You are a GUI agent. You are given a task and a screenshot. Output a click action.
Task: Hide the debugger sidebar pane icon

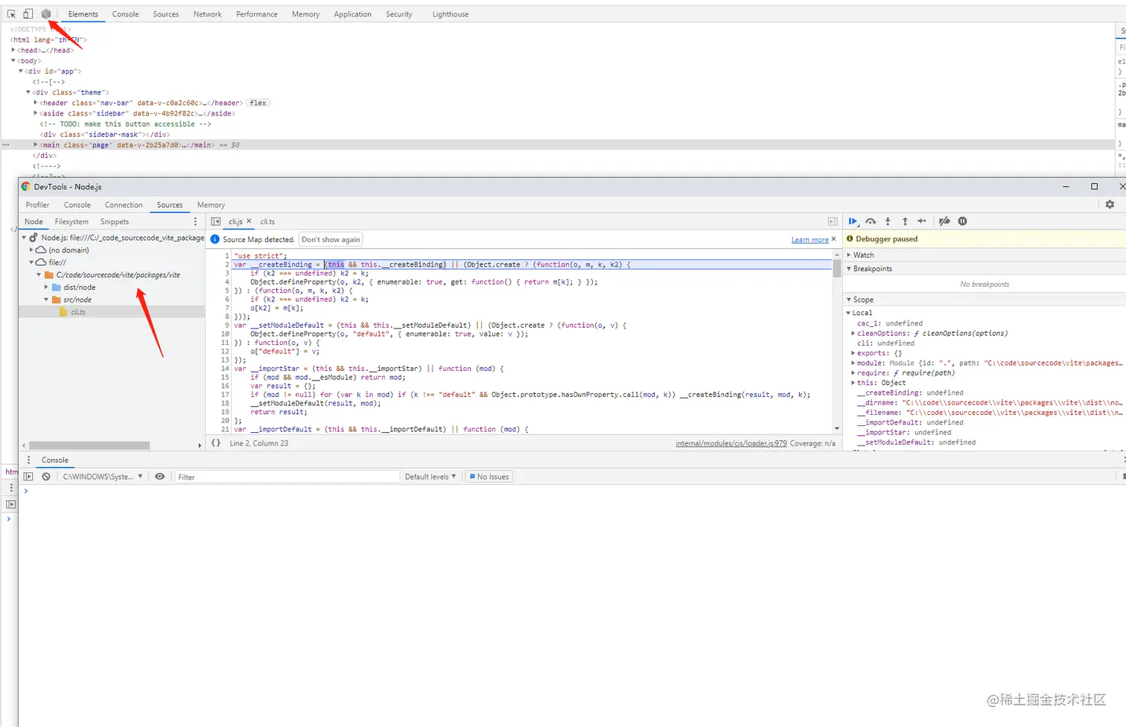pos(833,221)
